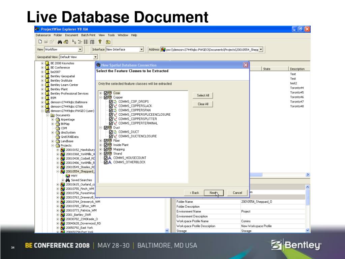This screenshot has width=345, height=259.
Task: Click Next in the connection dialog
Action: (214, 193)
